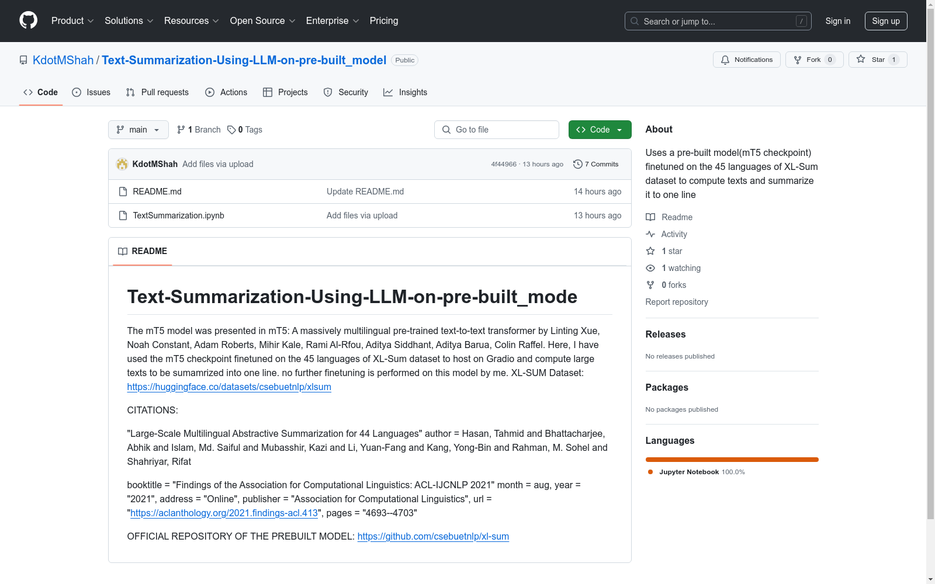The height and width of the screenshot is (584, 935).
Task: Click the Notifications bell icon
Action: [x=725, y=60]
